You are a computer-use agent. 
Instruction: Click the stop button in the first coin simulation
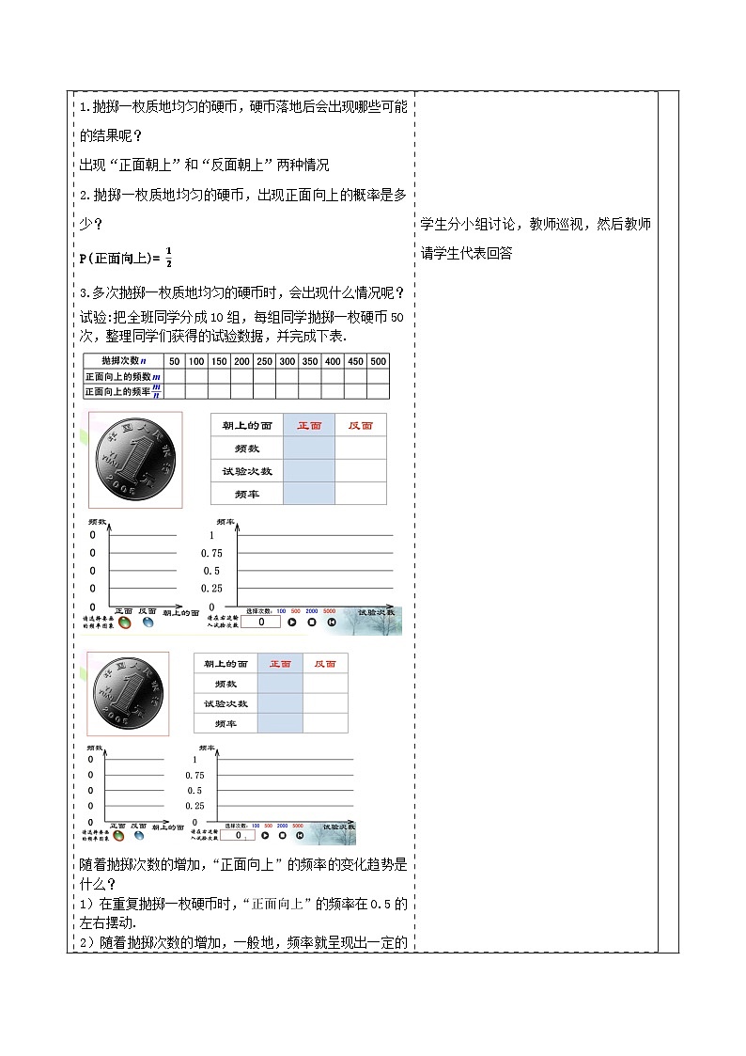[311, 623]
